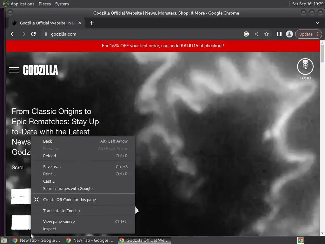Bookmark this page with star icon

click(267, 34)
